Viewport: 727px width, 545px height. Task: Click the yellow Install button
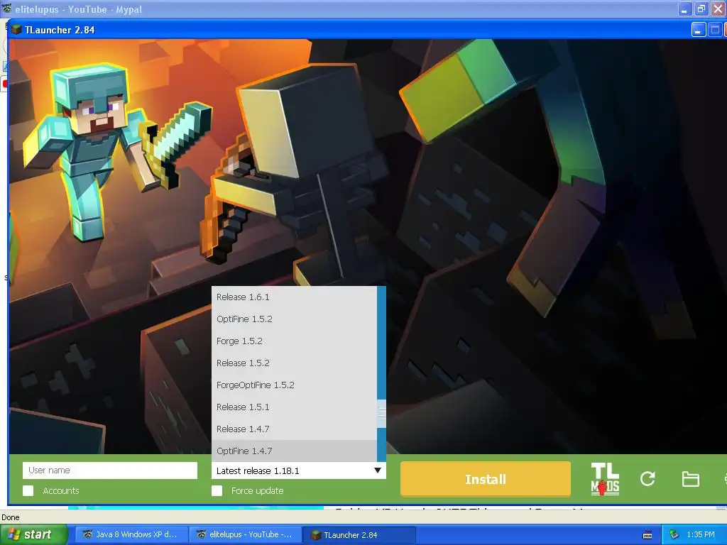486,479
